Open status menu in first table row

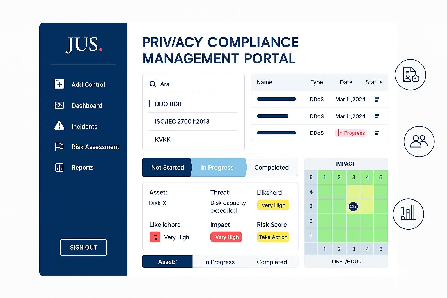377,100
